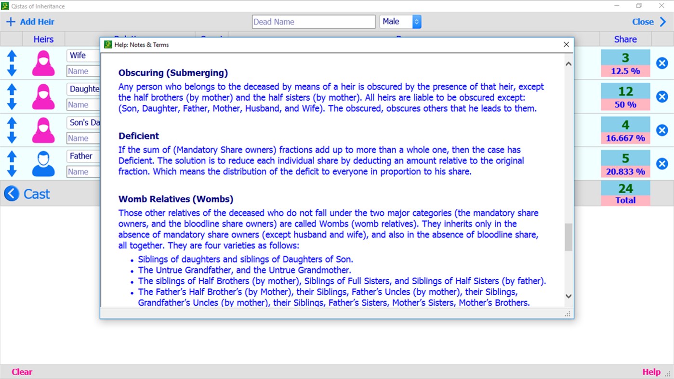
Task: Remove the Father heir's 20.833% share
Action: pyautogui.click(x=662, y=163)
